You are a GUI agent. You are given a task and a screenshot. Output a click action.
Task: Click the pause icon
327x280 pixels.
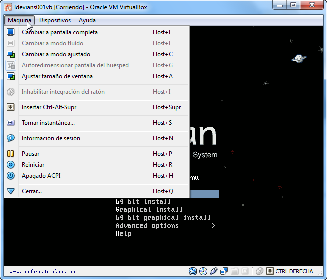[x=11, y=154]
